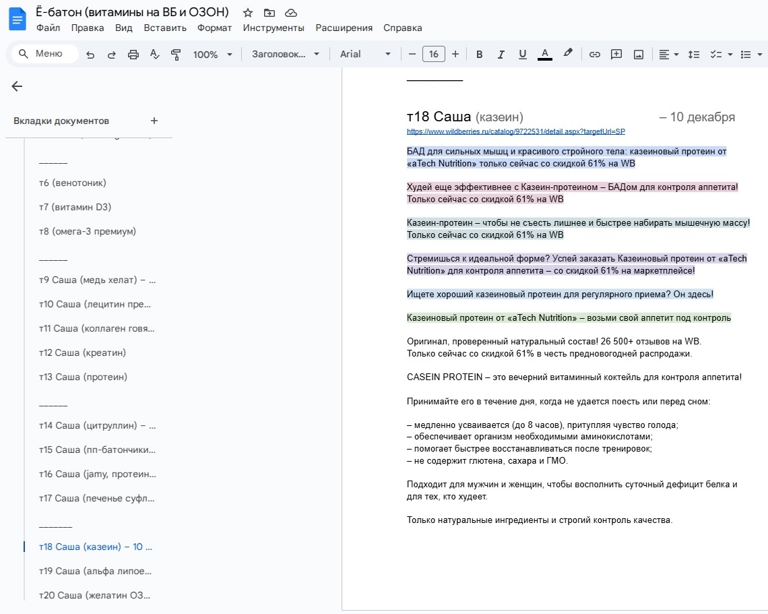Go to outline item т7 (витамин D3)
Image resolution: width=768 pixels, height=614 pixels.
click(x=75, y=207)
